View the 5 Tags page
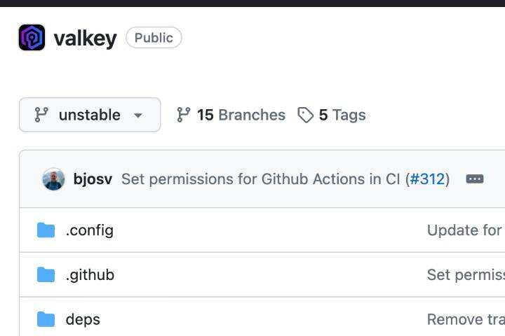The width and height of the screenshot is (505, 336). [x=342, y=115]
